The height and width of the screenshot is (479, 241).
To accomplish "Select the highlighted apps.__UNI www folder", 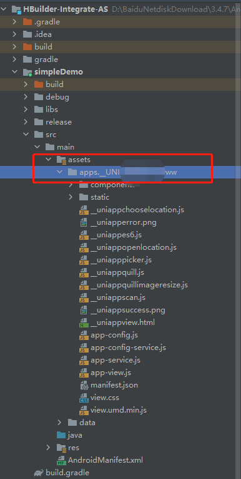I will tap(120, 172).
